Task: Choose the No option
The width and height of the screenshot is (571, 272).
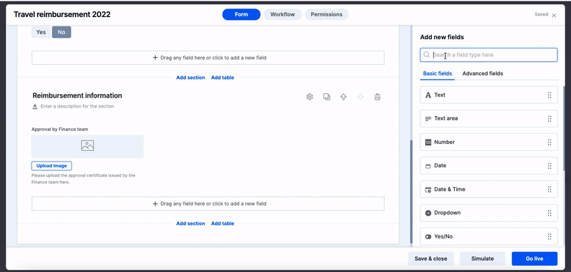Action: 61,32
